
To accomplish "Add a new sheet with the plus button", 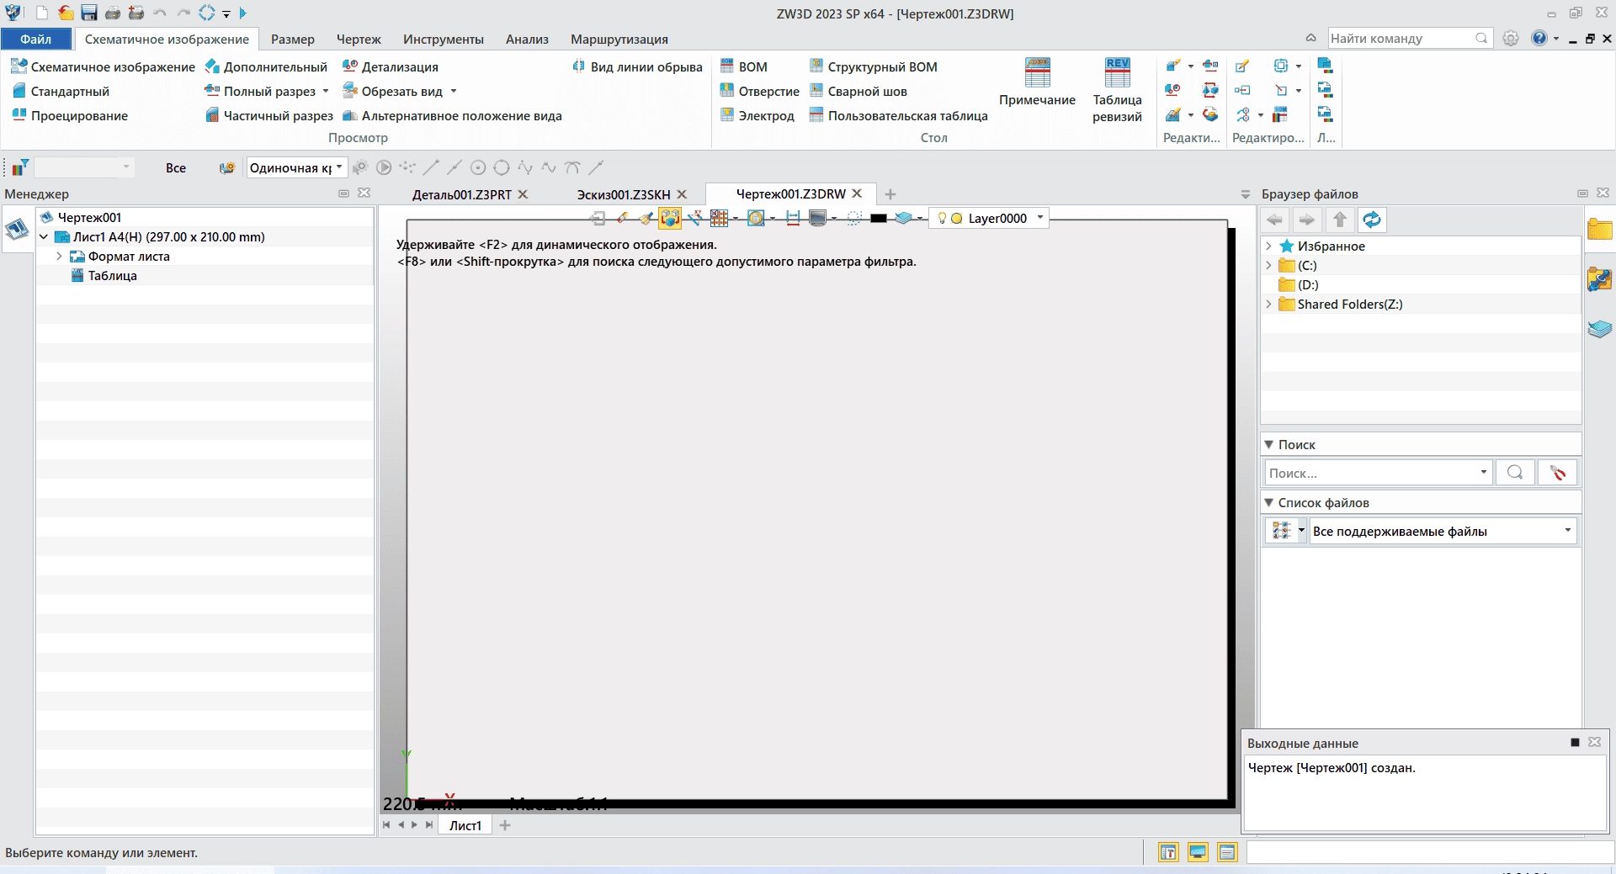I will pos(505,825).
